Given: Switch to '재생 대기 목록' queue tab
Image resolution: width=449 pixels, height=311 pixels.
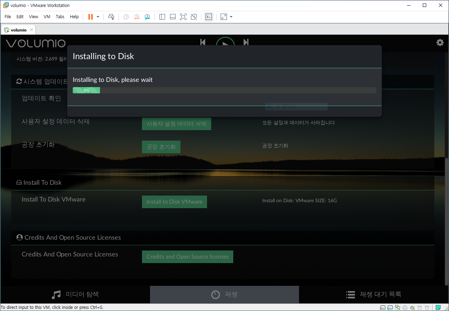Looking at the screenshot, I should (374, 295).
